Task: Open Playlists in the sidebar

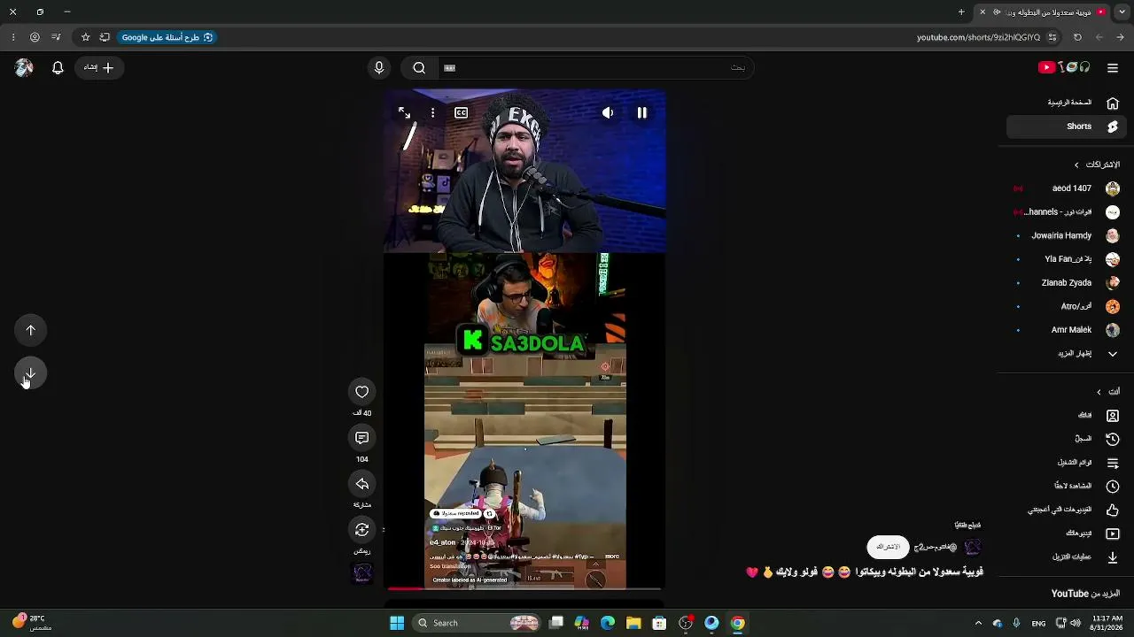Action: (x=1067, y=463)
